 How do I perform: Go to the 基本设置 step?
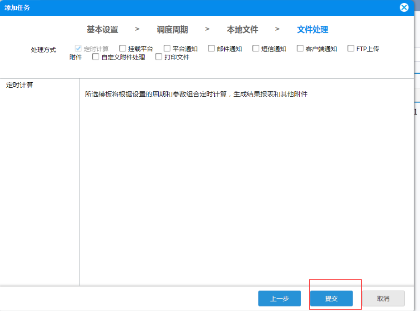coord(102,29)
